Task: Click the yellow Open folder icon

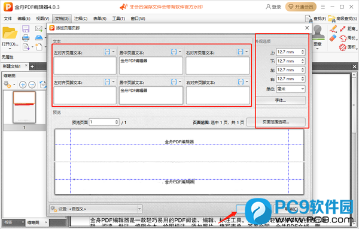Action: (10, 33)
